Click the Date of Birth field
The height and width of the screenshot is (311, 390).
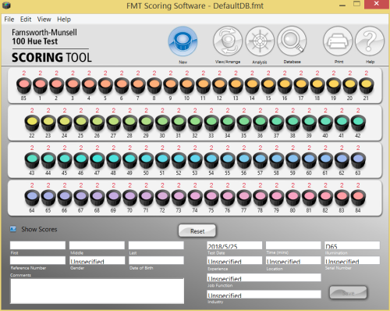click(156, 260)
